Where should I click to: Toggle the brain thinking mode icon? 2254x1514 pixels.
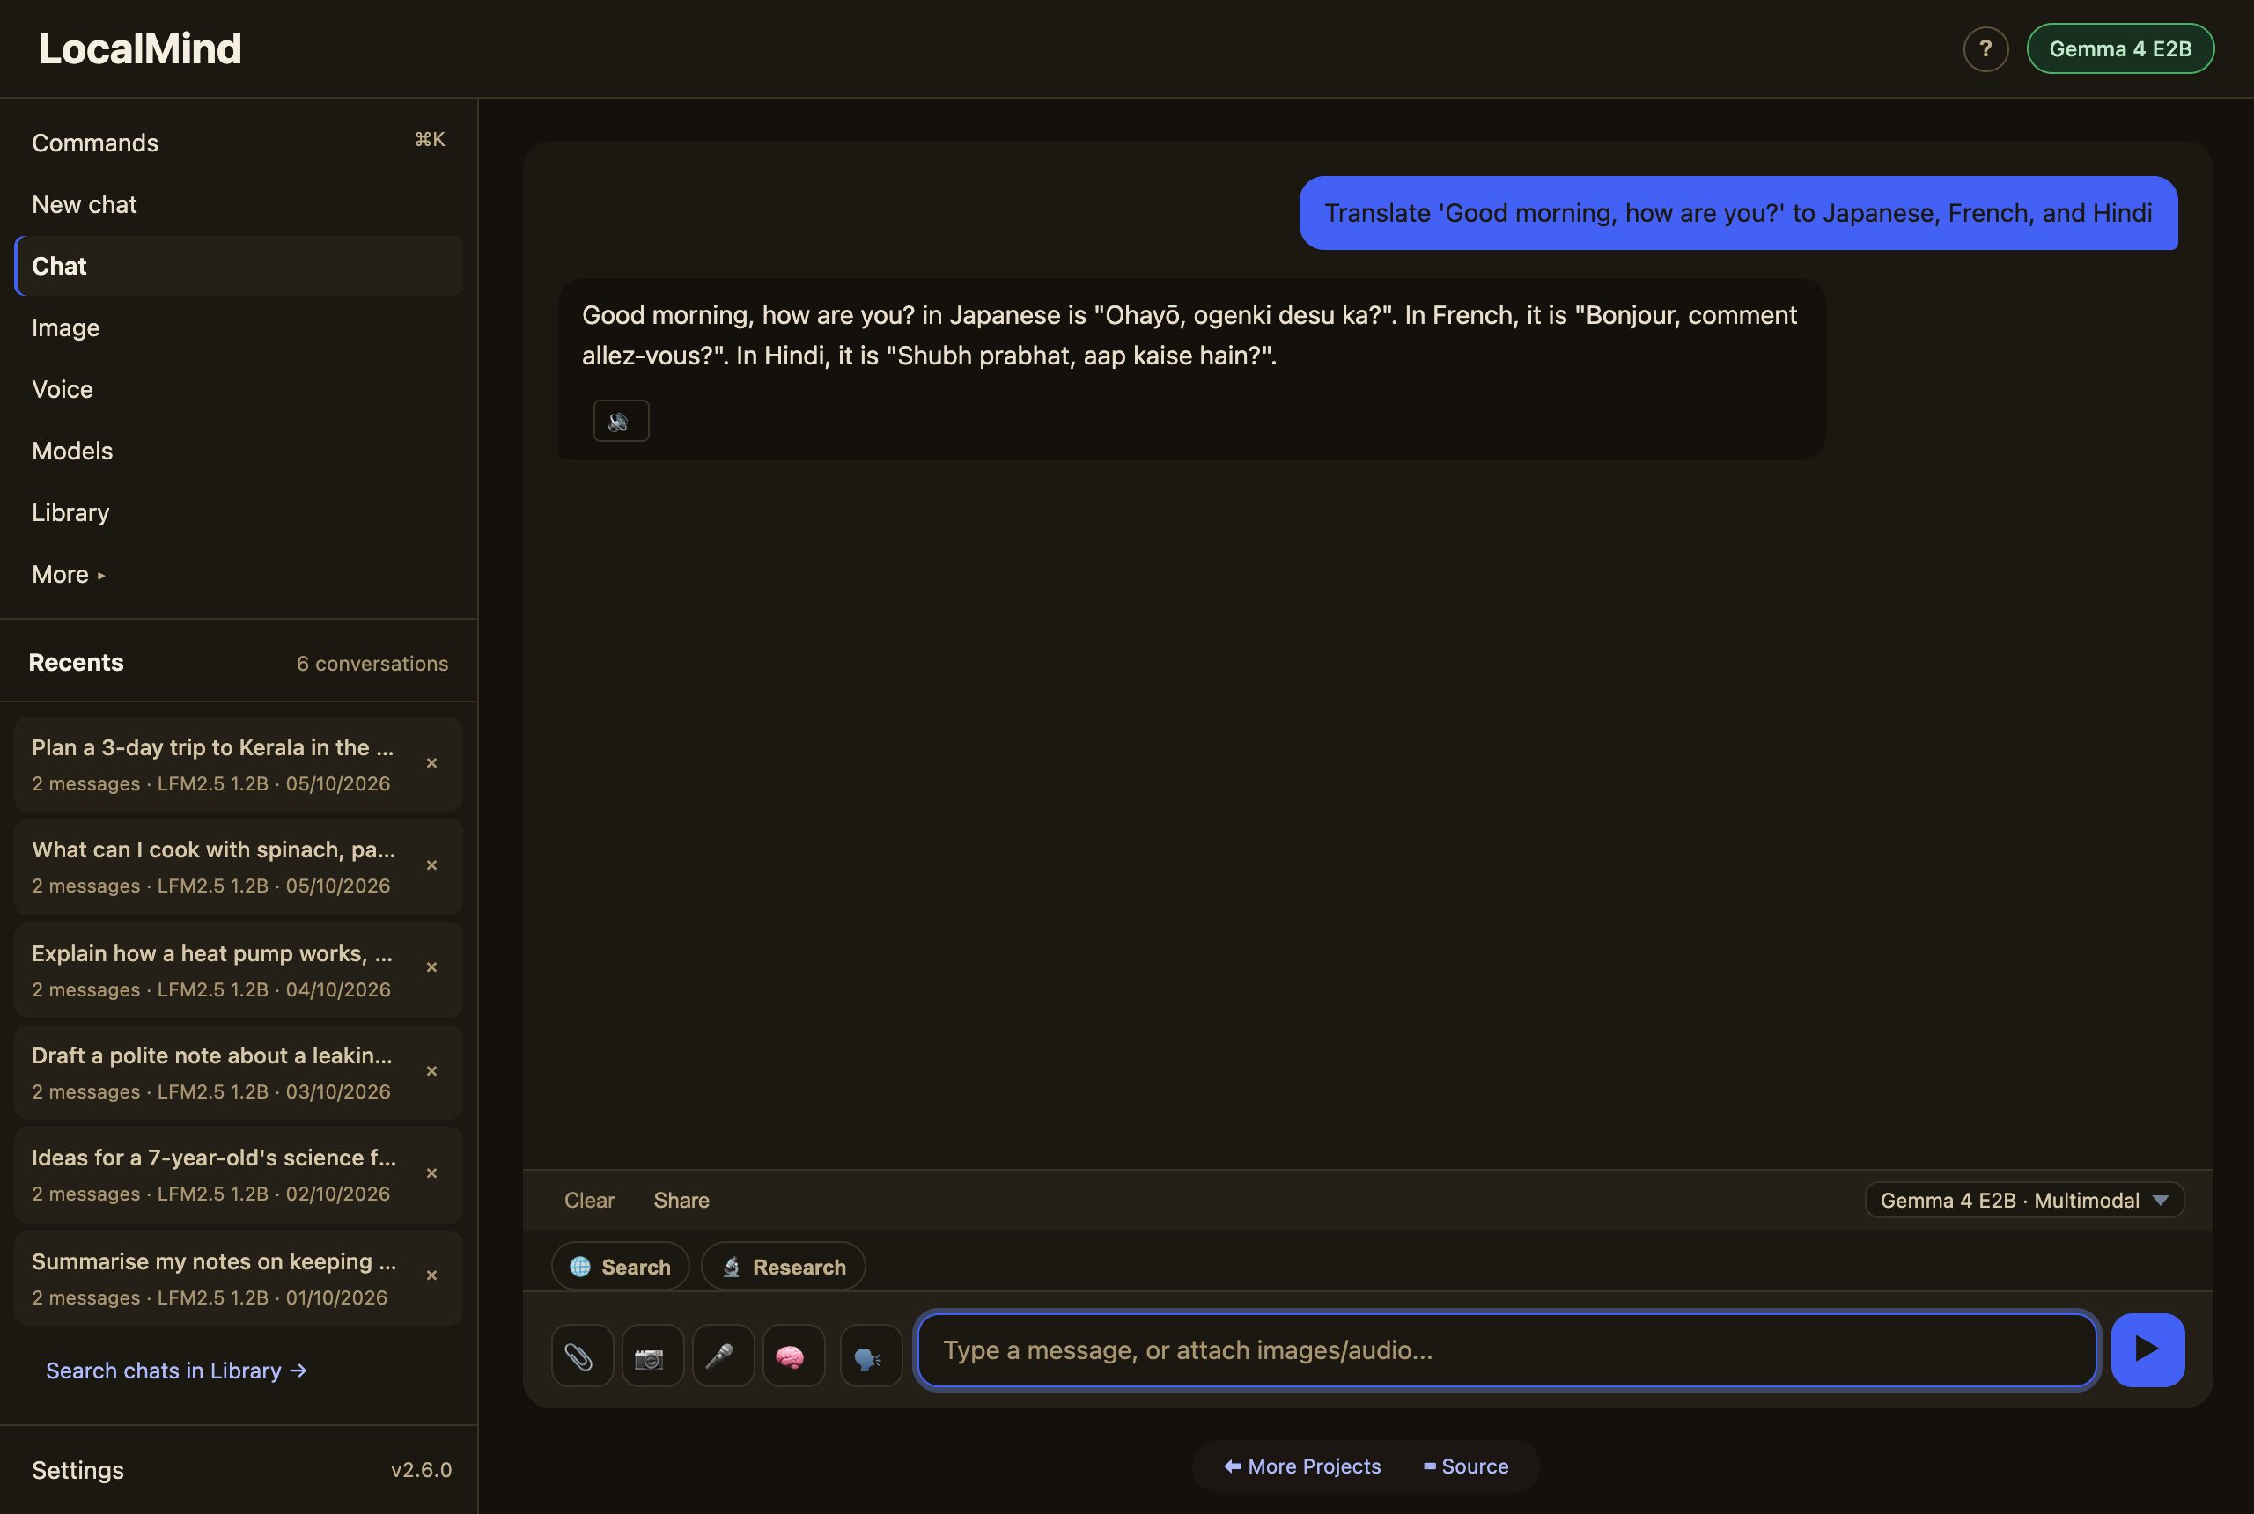[792, 1356]
